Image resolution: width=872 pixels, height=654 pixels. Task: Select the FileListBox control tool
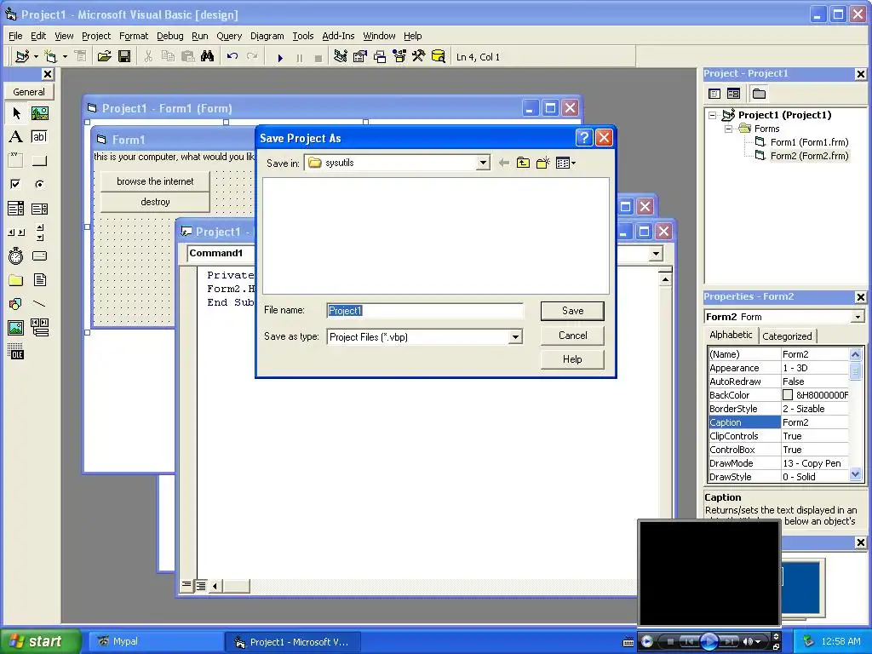[x=39, y=279]
